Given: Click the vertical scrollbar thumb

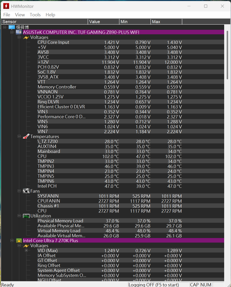Looking at the screenshot, I should click(x=227, y=55).
